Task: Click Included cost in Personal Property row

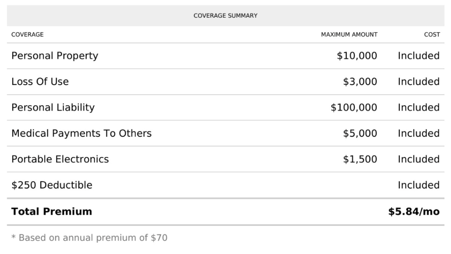Action: [418, 56]
